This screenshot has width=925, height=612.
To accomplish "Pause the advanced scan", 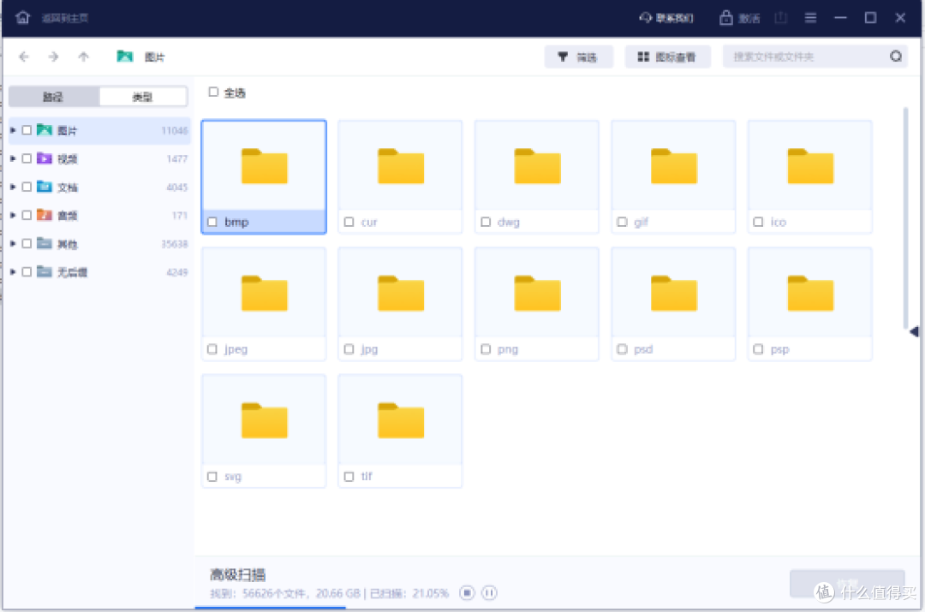I will 489,592.
